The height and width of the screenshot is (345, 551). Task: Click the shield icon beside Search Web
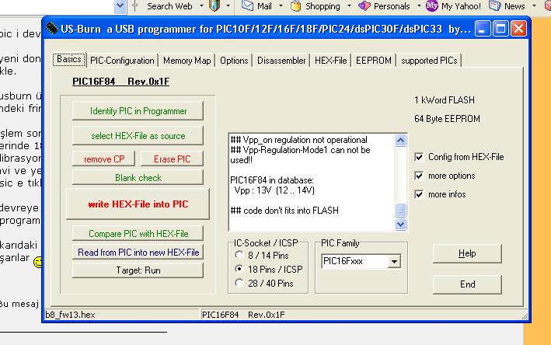coord(214,5)
